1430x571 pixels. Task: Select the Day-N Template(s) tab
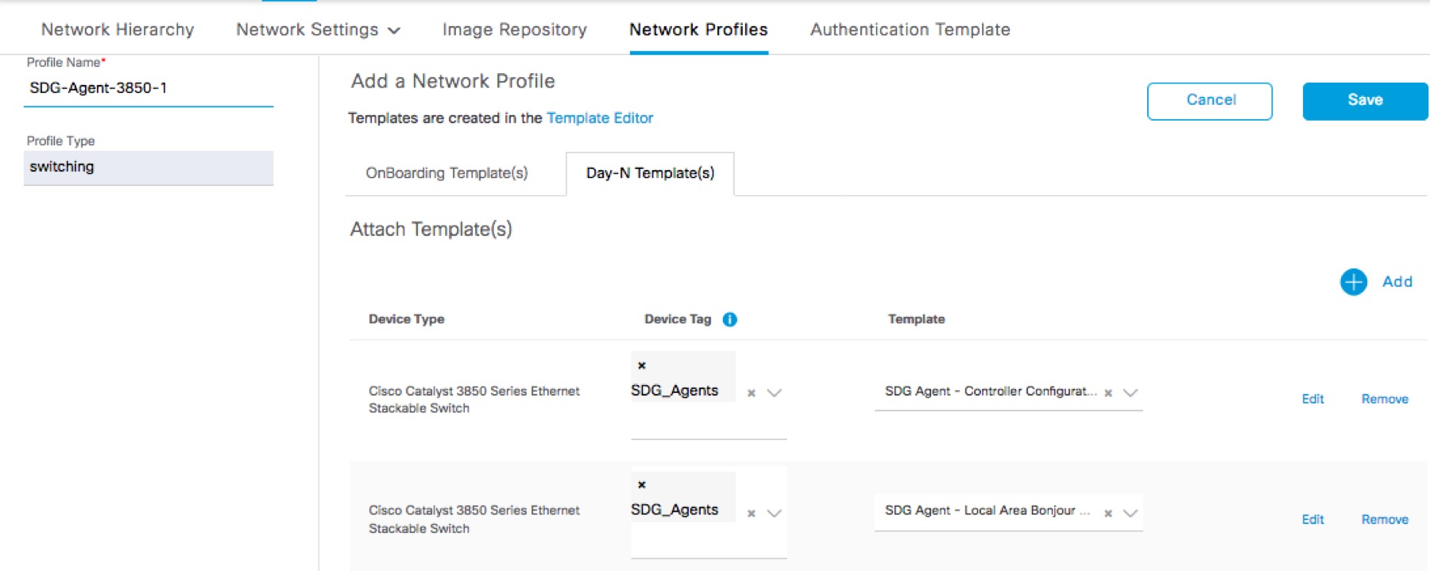click(x=650, y=173)
